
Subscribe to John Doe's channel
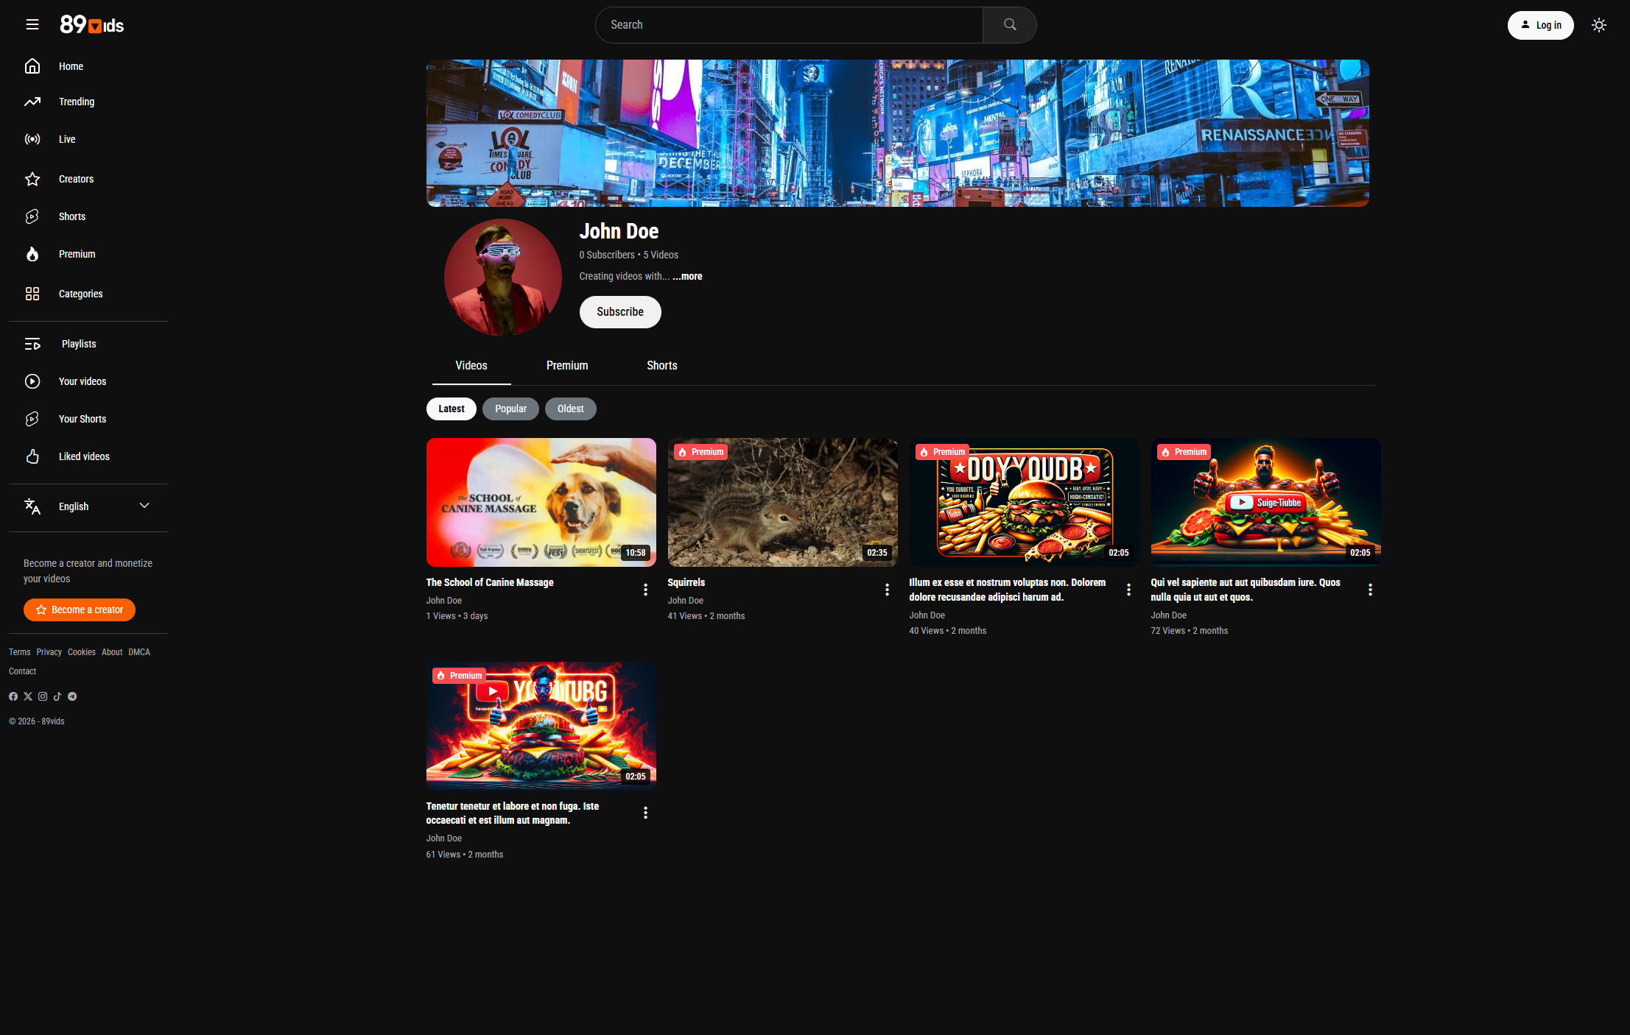click(619, 312)
